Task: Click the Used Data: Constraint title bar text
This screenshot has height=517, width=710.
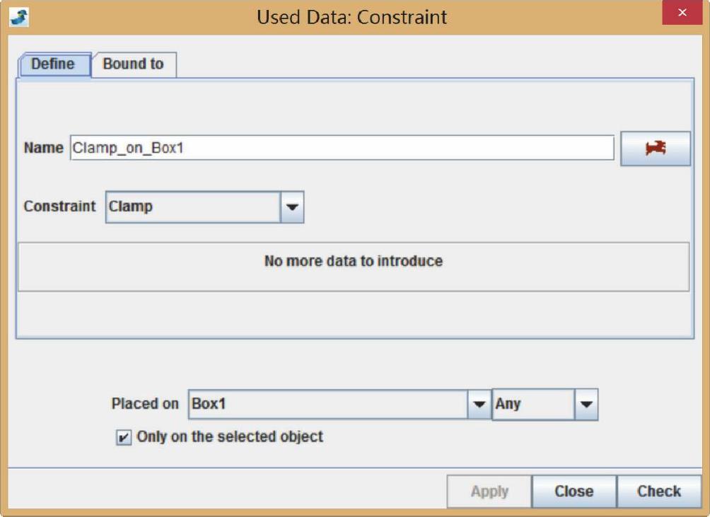Action: click(x=351, y=16)
